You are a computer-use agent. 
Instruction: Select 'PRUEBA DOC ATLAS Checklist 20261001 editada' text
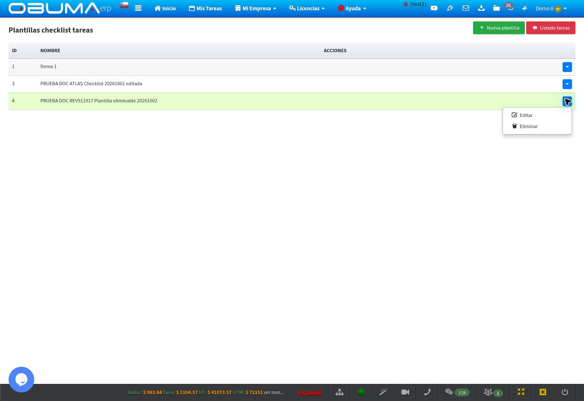pyautogui.click(x=91, y=84)
